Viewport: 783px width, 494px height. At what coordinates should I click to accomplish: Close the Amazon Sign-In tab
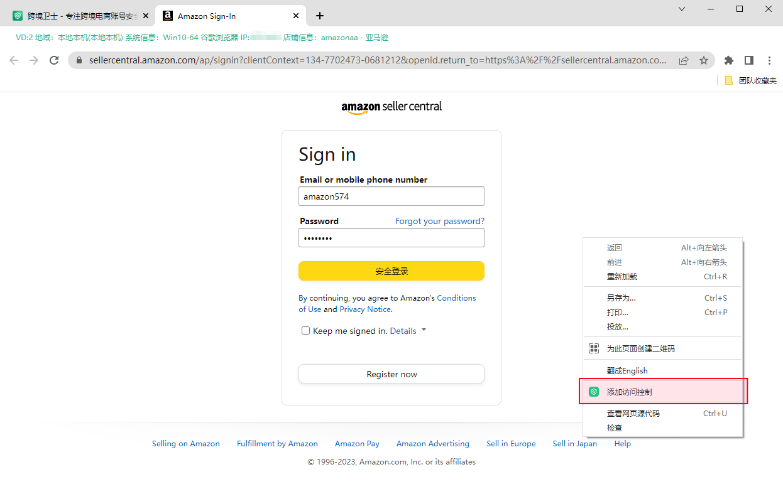click(297, 16)
